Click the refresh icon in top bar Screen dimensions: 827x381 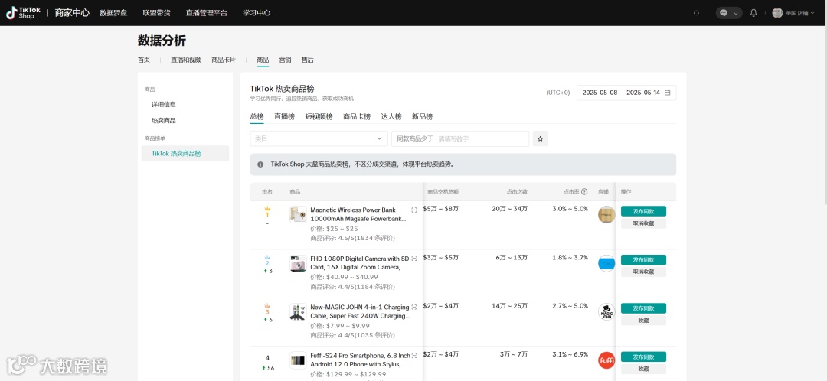pos(696,13)
